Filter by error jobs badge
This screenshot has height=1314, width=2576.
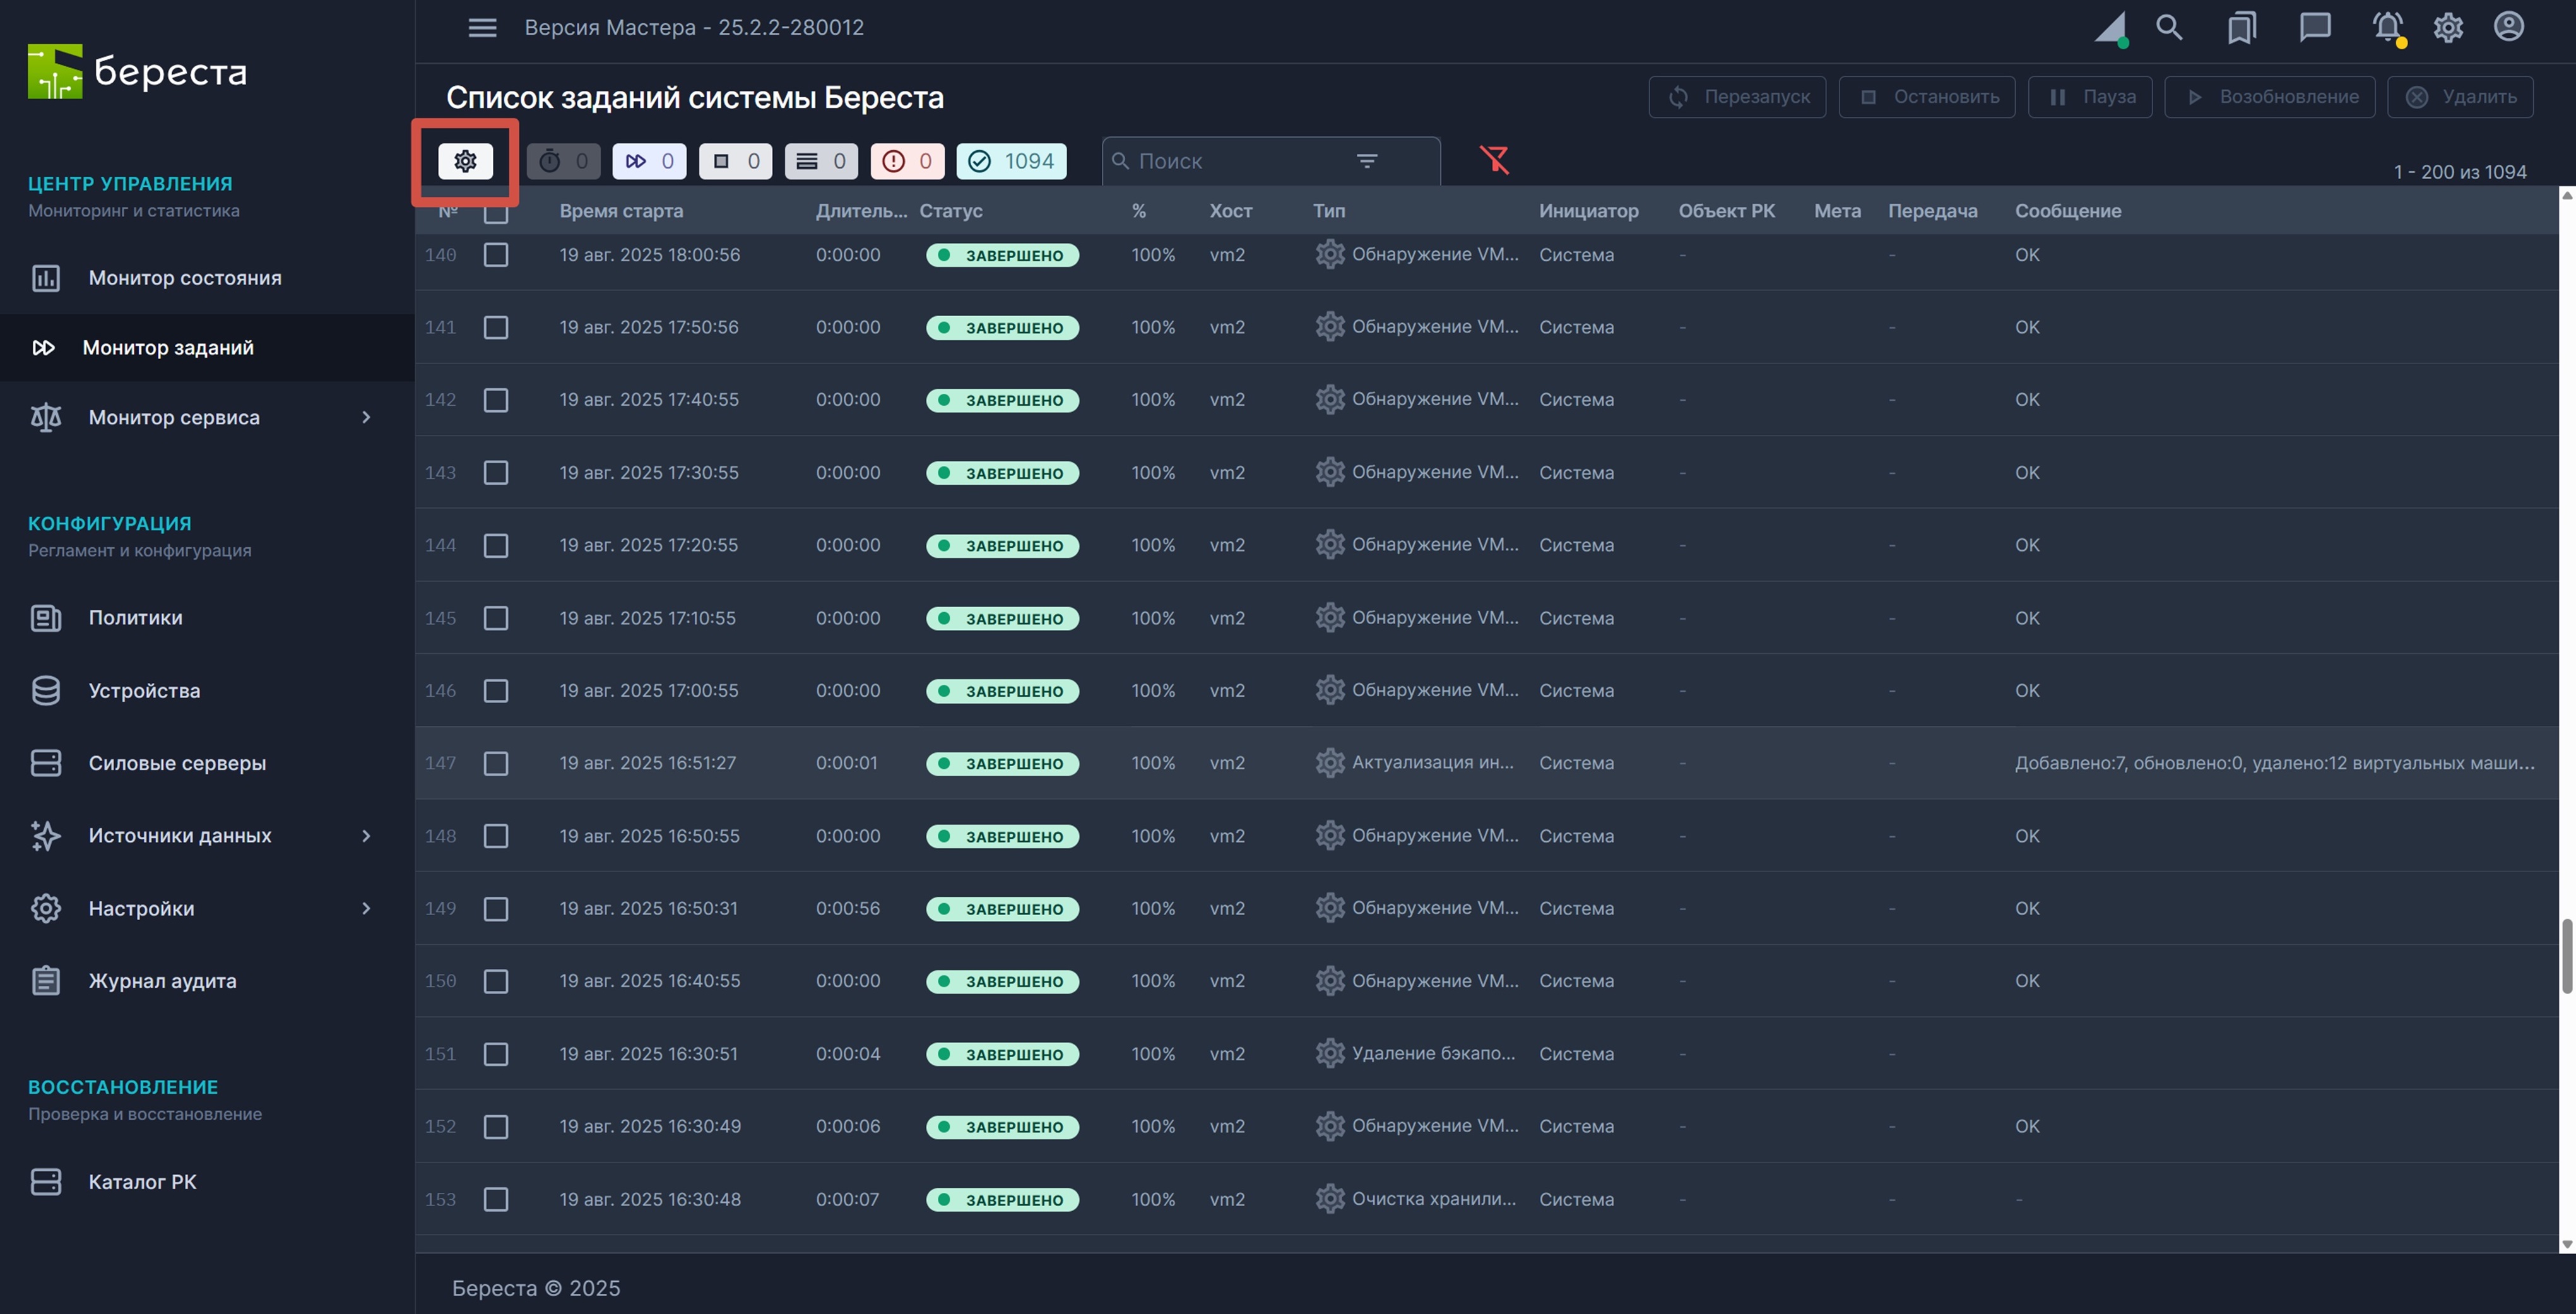[907, 161]
